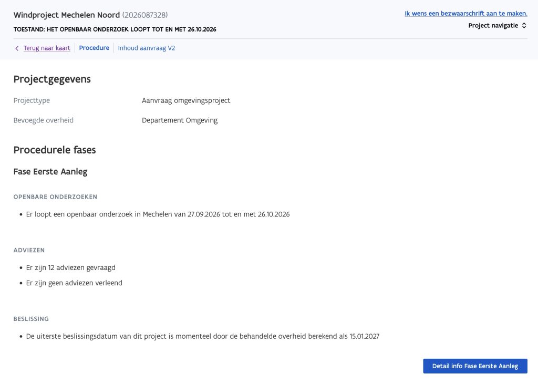Open the Inhoud aanvraag V2 tab
The image size is (538, 384).
point(147,48)
